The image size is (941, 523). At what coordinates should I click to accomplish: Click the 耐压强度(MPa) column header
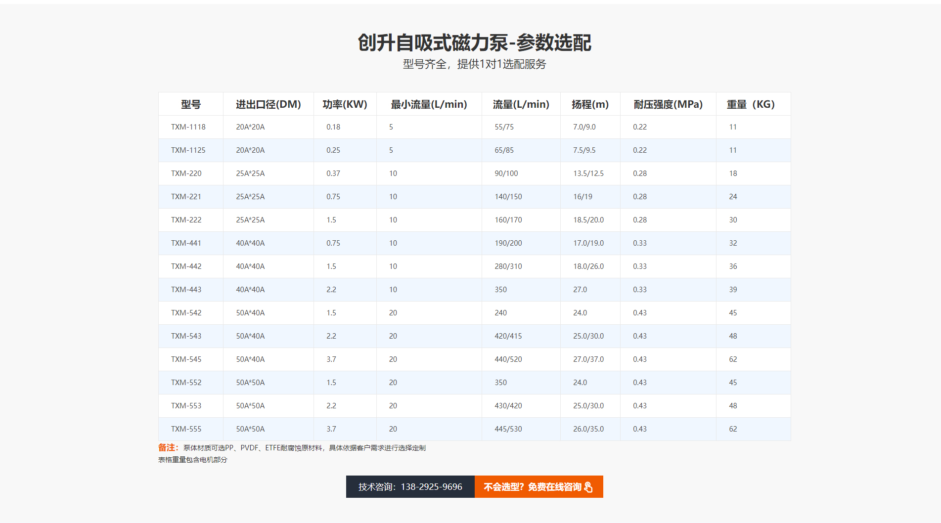[668, 104]
